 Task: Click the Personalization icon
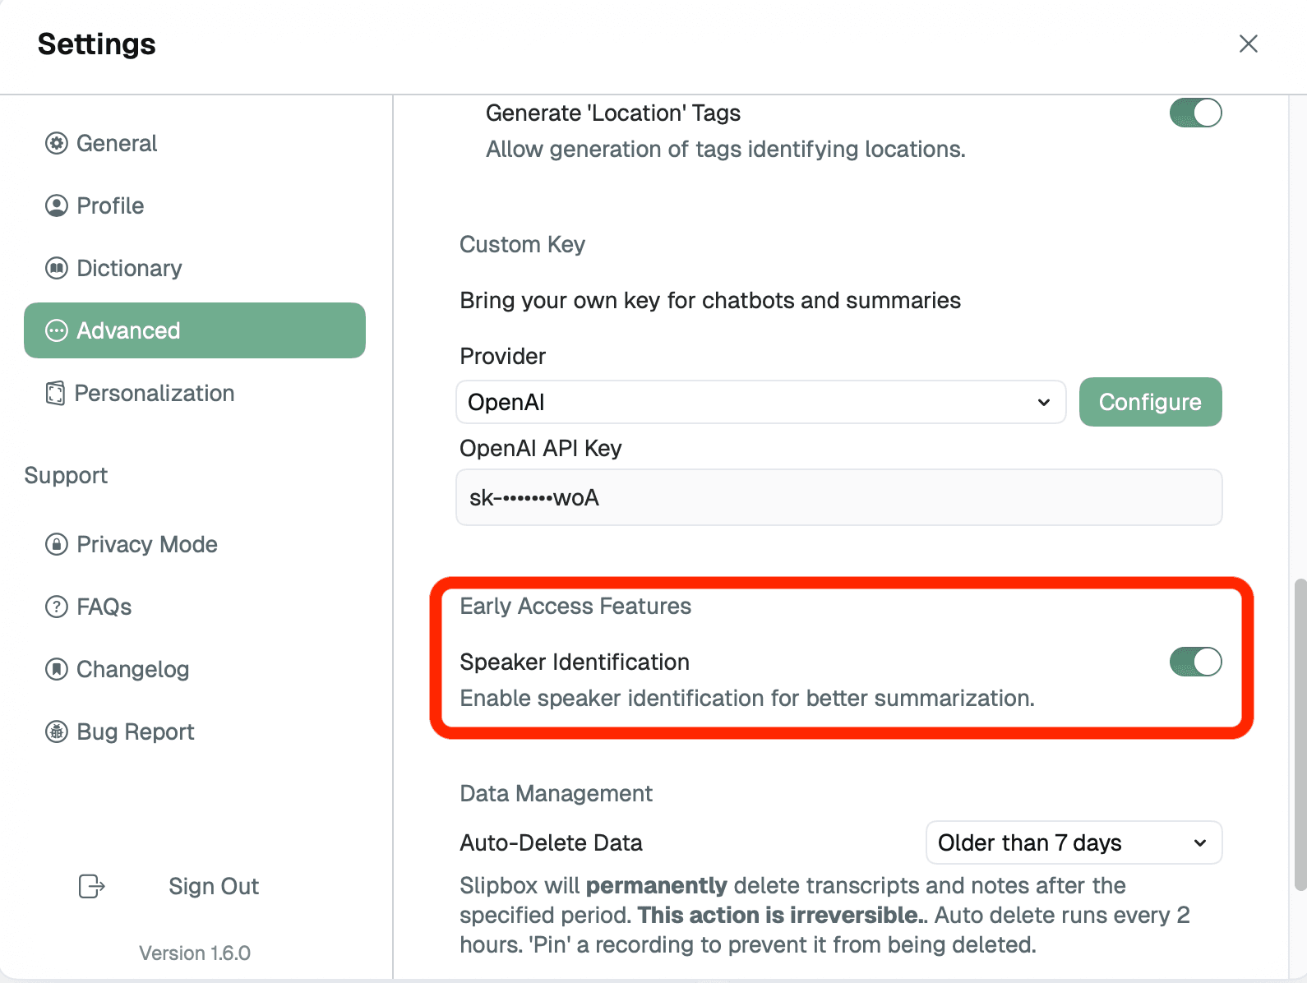(55, 393)
